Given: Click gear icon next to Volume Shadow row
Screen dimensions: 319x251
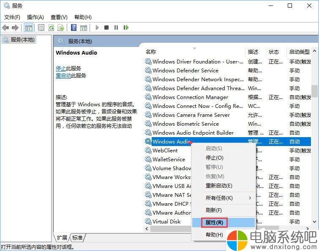Looking at the screenshot, I should pyautogui.click(x=148, y=168).
